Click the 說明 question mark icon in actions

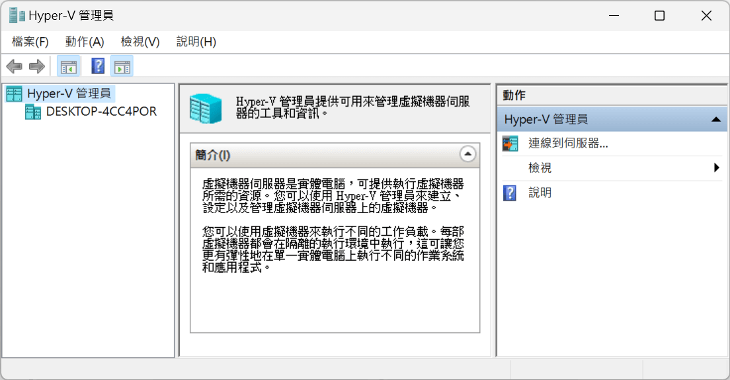pos(510,193)
